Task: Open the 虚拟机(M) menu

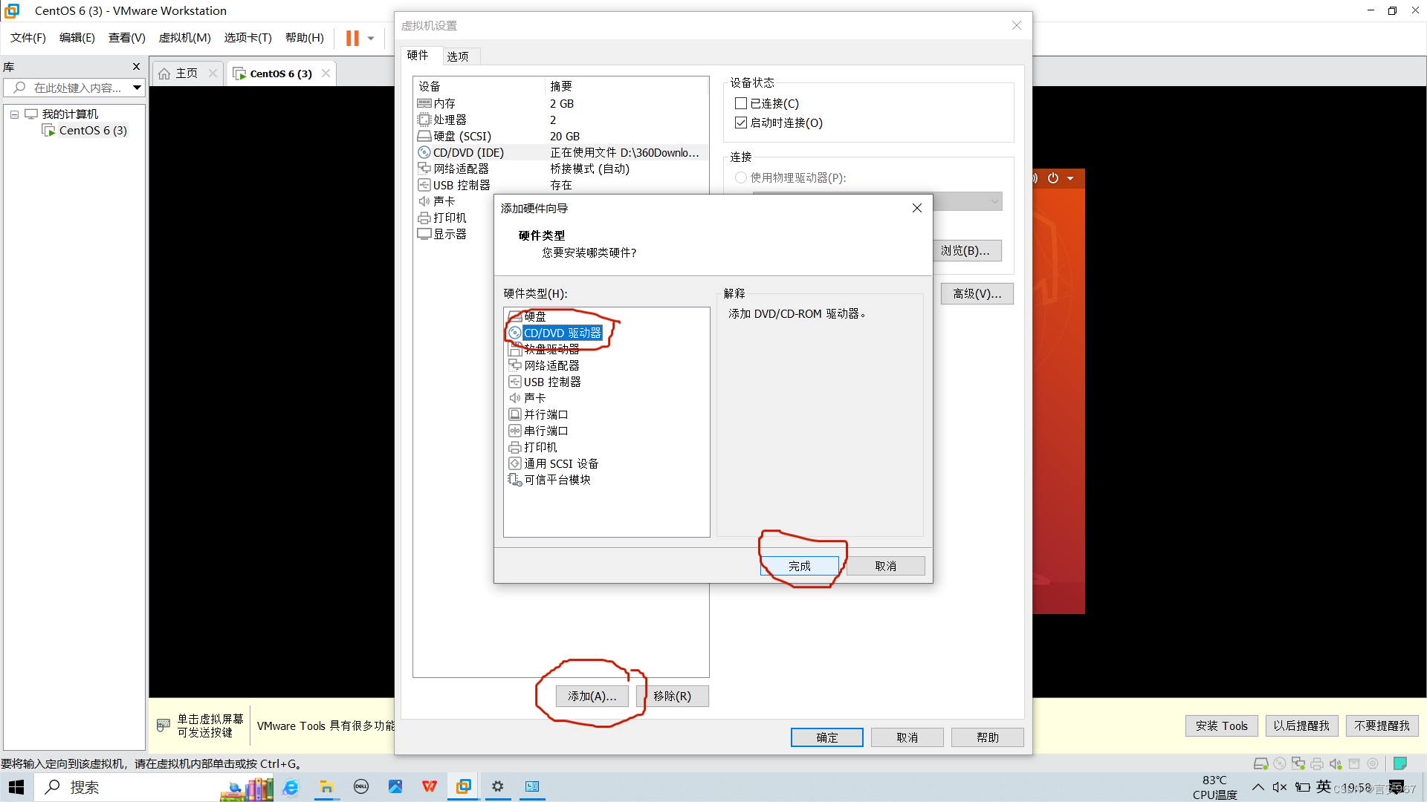Action: coord(184,38)
